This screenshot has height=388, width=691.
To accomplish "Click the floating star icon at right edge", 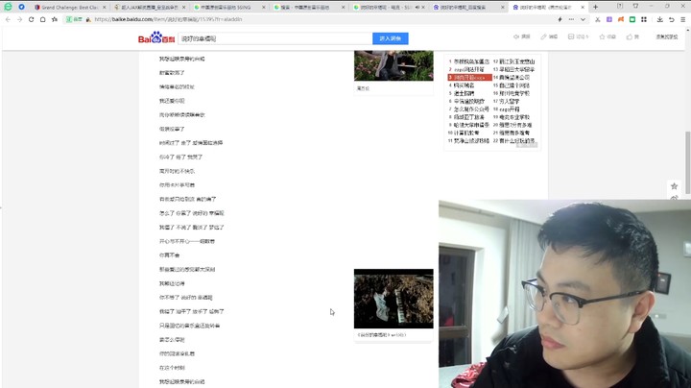I will click(674, 186).
